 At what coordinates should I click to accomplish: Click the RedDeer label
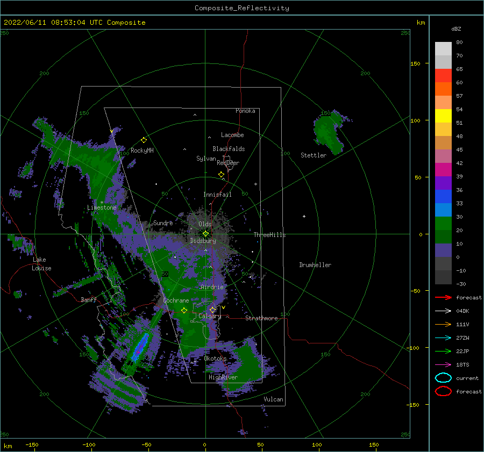[228, 163]
